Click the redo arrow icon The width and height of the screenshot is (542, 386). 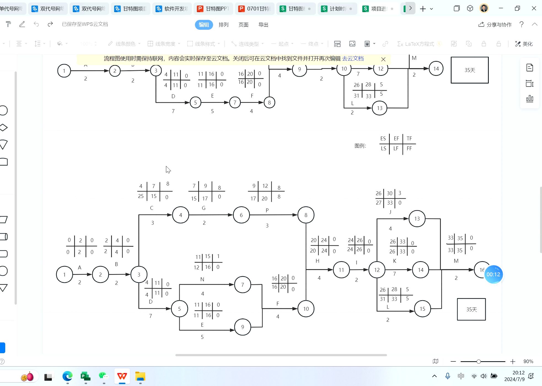[50, 24]
